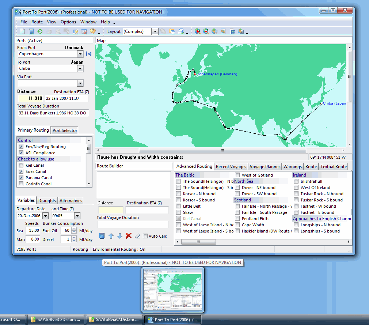Open the File menu
The width and height of the screenshot is (369, 325).
pos(23,22)
